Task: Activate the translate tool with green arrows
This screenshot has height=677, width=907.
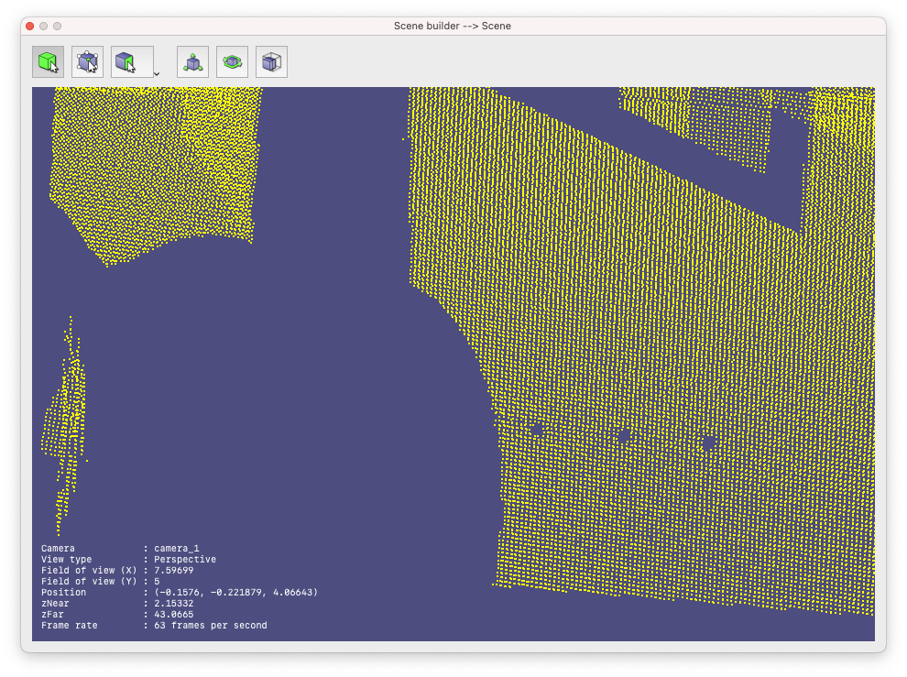Action: pyautogui.click(x=191, y=61)
